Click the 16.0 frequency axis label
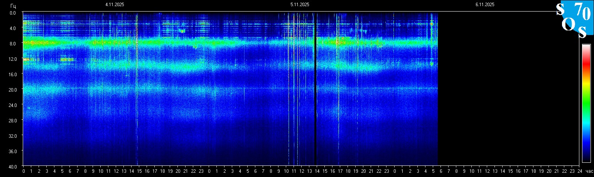 click(12, 74)
